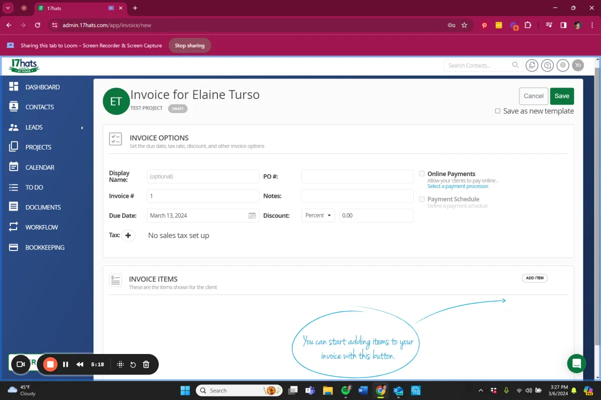
Task: Open the settings gear icon in header
Action: (563, 65)
